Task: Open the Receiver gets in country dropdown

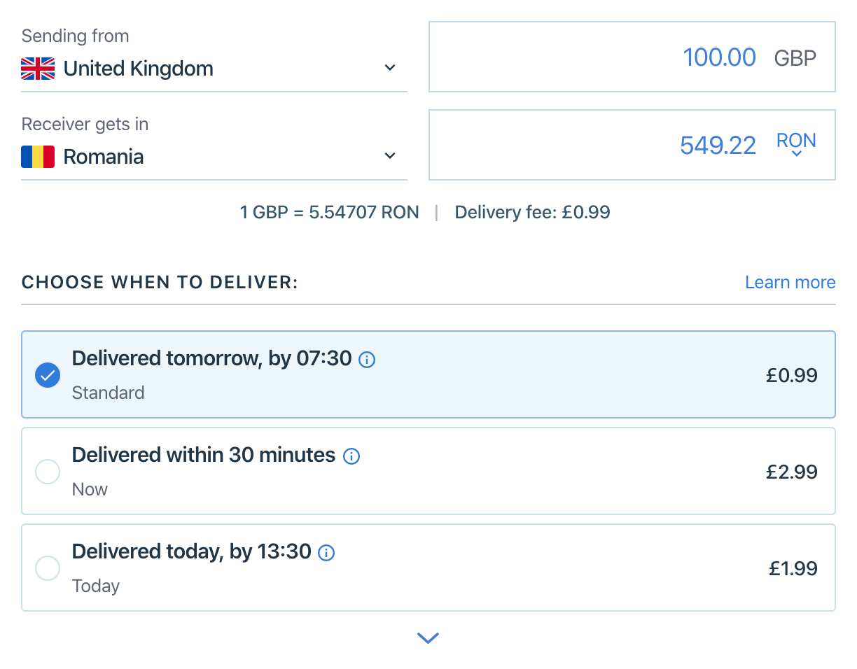Action: click(x=390, y=156)
